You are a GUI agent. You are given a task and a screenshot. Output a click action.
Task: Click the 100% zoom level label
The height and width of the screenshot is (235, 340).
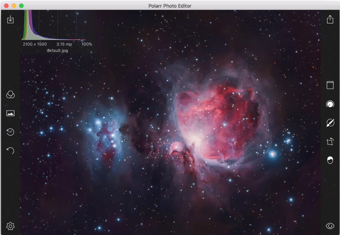coord(86,44)
